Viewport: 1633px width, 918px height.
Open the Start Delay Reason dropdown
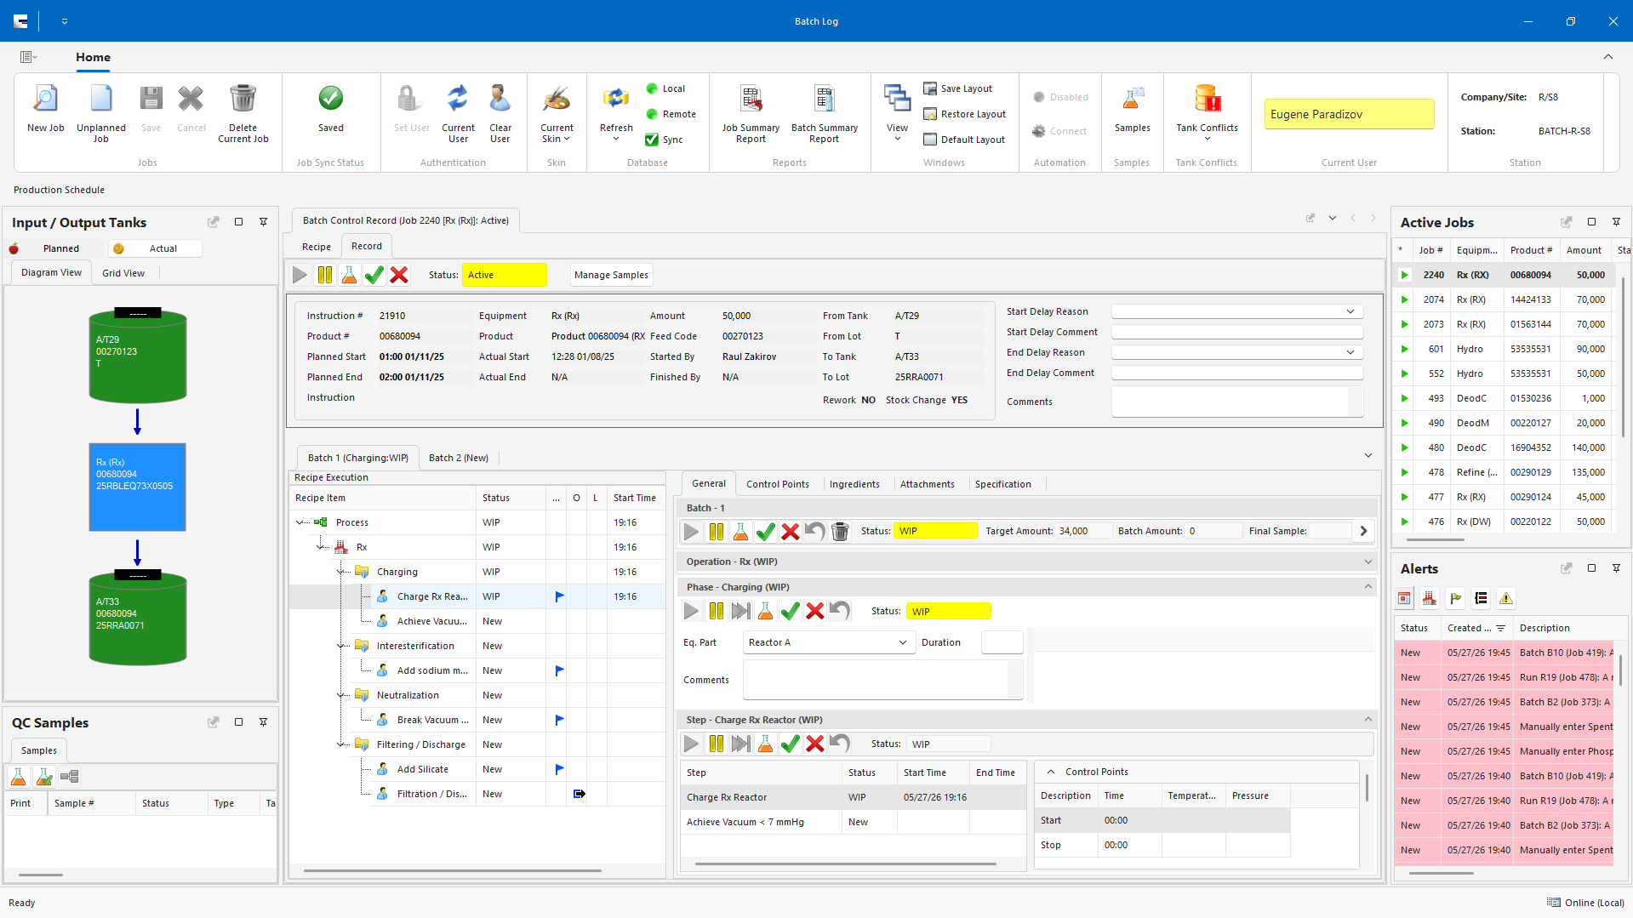[1350, 311]
